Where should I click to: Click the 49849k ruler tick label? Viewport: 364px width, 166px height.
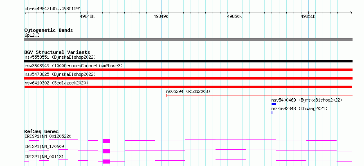point(161,17)
